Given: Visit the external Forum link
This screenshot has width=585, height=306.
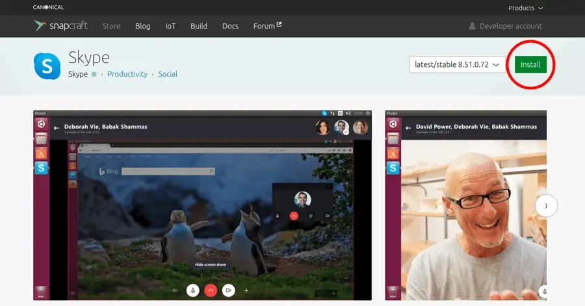Looking at the screenshot, I should tap(268, 26).
